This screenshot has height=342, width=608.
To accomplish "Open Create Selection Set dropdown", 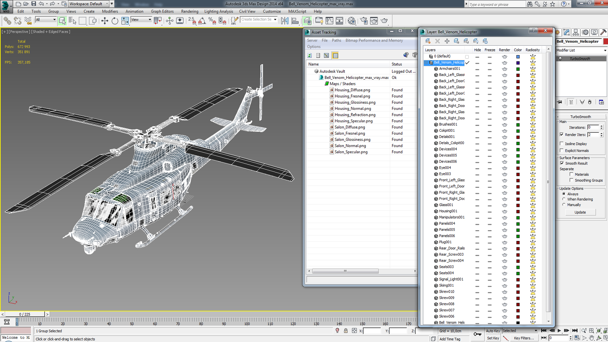I will point(259,20).
